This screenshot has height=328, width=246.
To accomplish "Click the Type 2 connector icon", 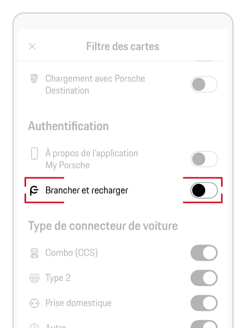I will [34, 278].
